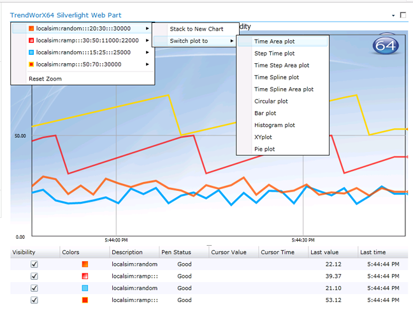Expand submenu arrow for localsim:ramp:::30:50:11000:22000
413x311 pixels.
[147, 40]
